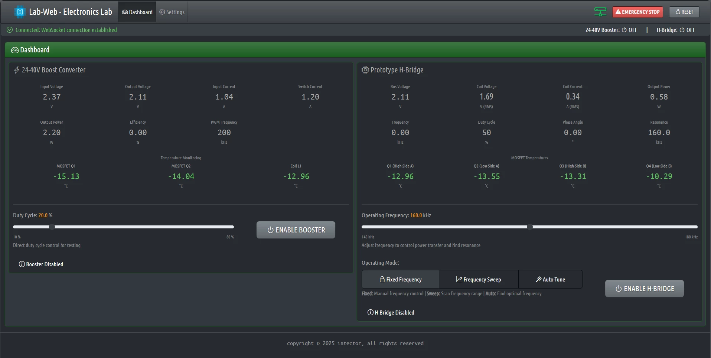Click the info icon next to Booster Disabled
Screen dimensions: 711x358
pyautogui.click(x=22, y=264)
